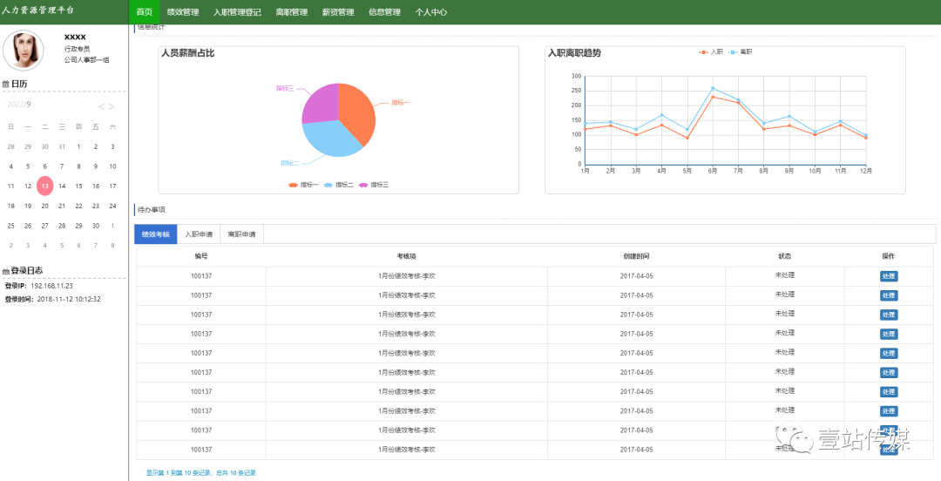Go to previous month in calendar
941x481 pixels.
pyautogui.click(x=101, y=107)
